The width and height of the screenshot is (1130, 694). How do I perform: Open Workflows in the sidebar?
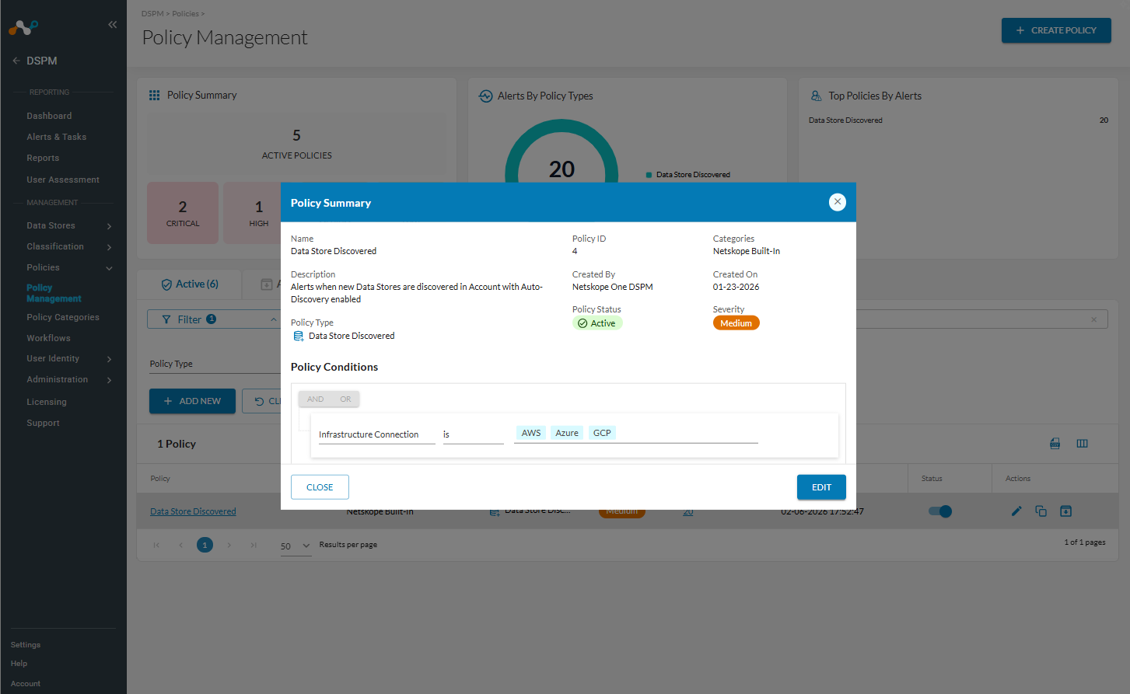coord(48,338)
